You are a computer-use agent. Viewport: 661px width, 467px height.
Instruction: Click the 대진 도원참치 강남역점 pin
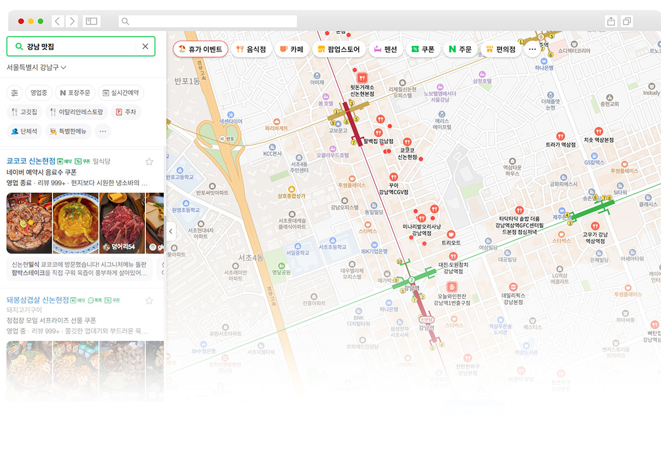(x=453, y=257)
